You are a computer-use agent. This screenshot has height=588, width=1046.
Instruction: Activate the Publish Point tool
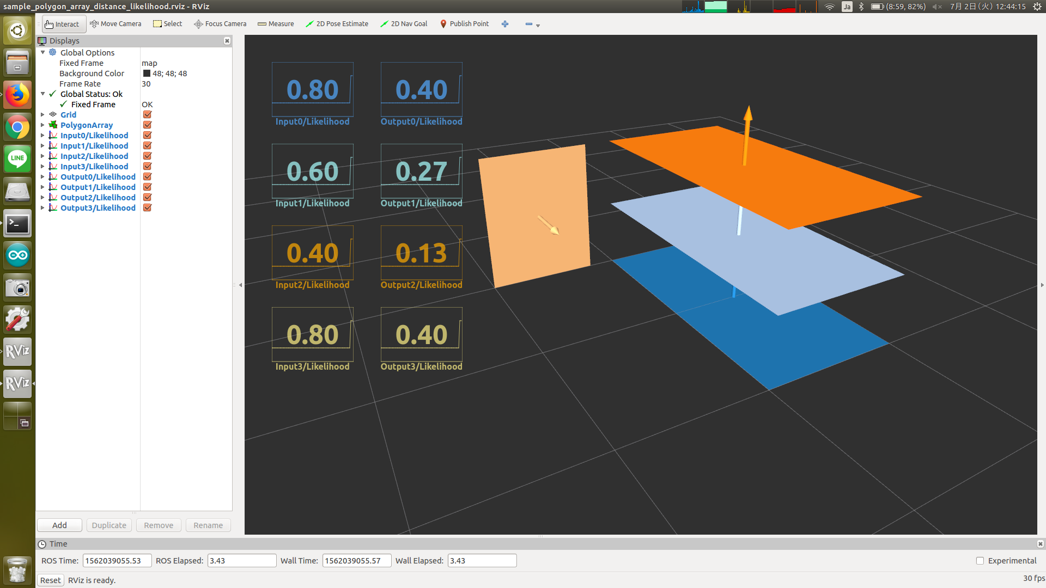click(465, 24)
